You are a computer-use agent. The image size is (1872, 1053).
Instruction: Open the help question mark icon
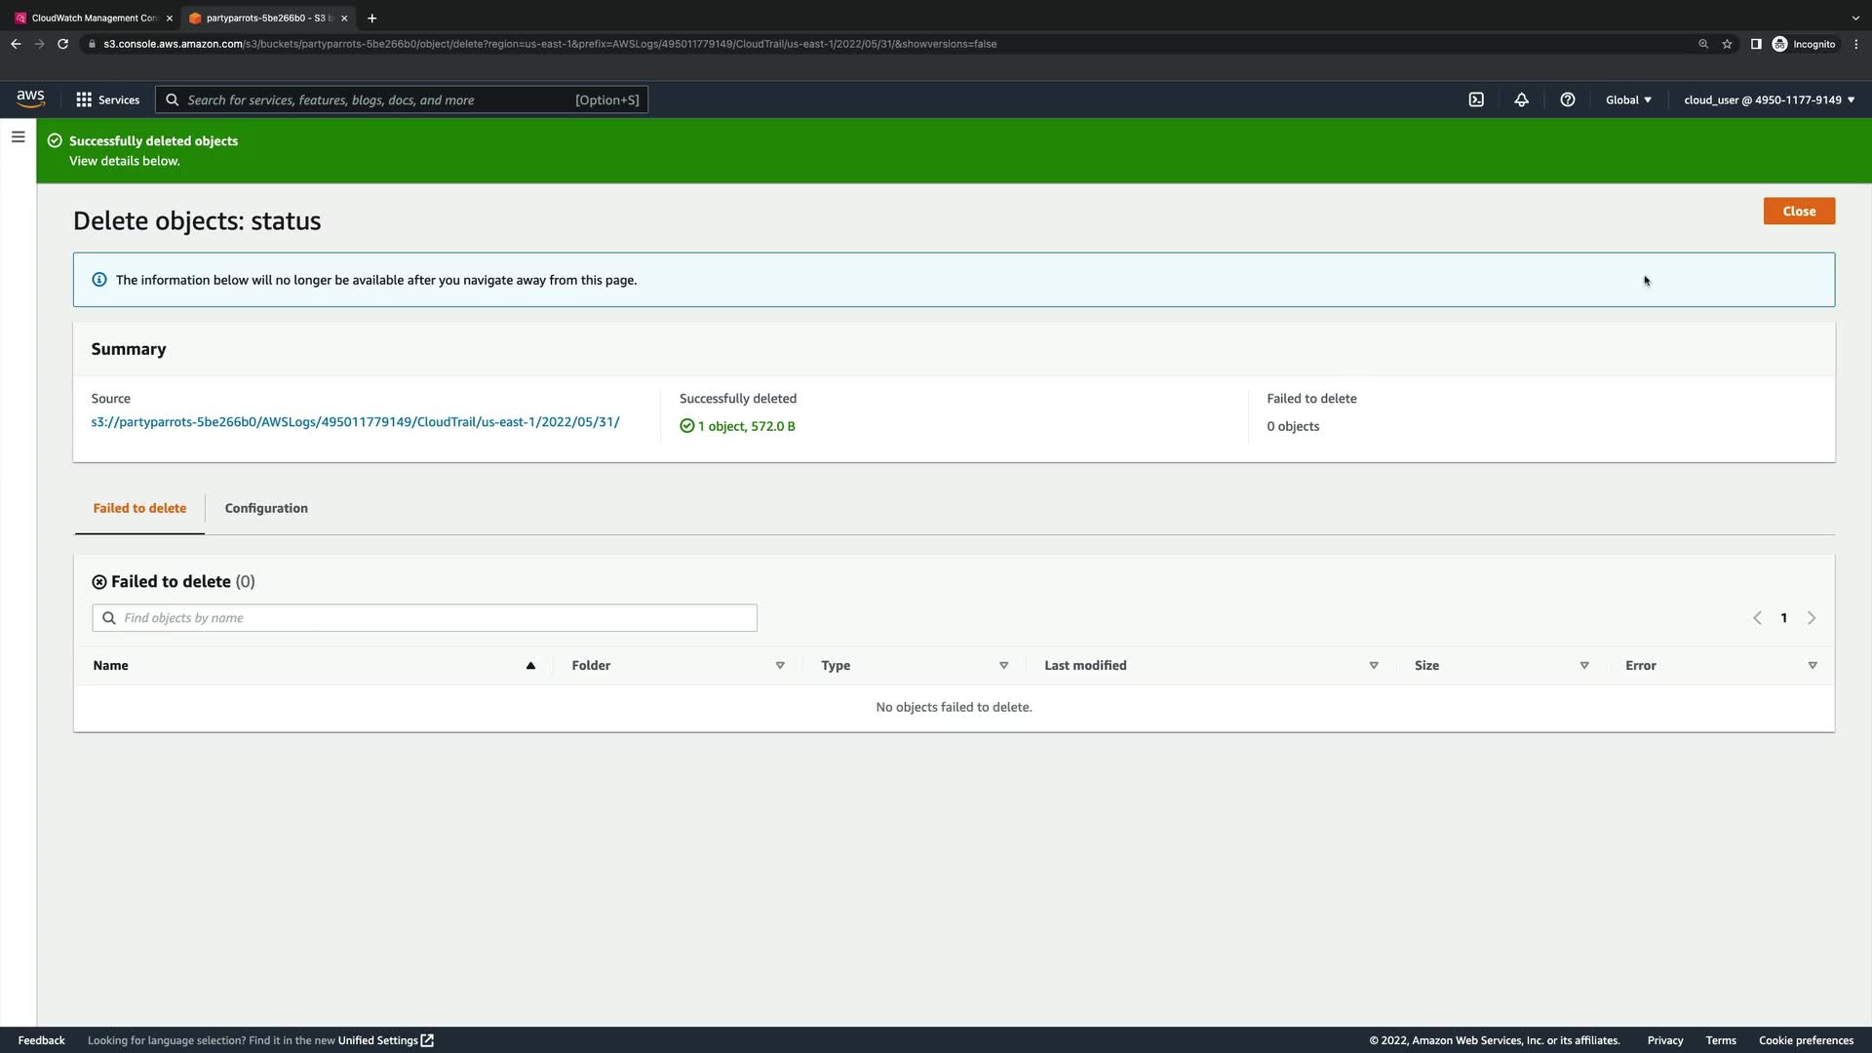point(1567,99)
